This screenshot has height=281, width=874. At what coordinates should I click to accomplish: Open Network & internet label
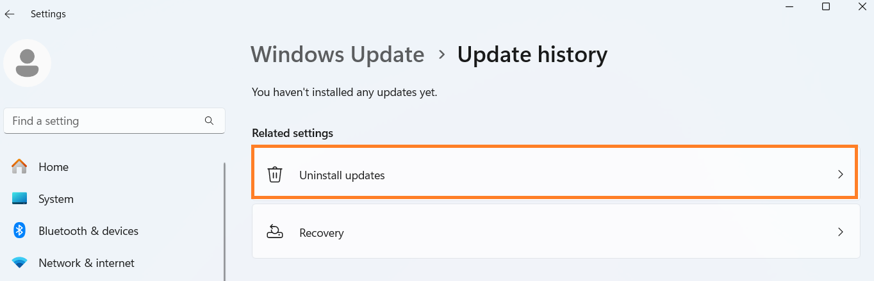point(87,263)
